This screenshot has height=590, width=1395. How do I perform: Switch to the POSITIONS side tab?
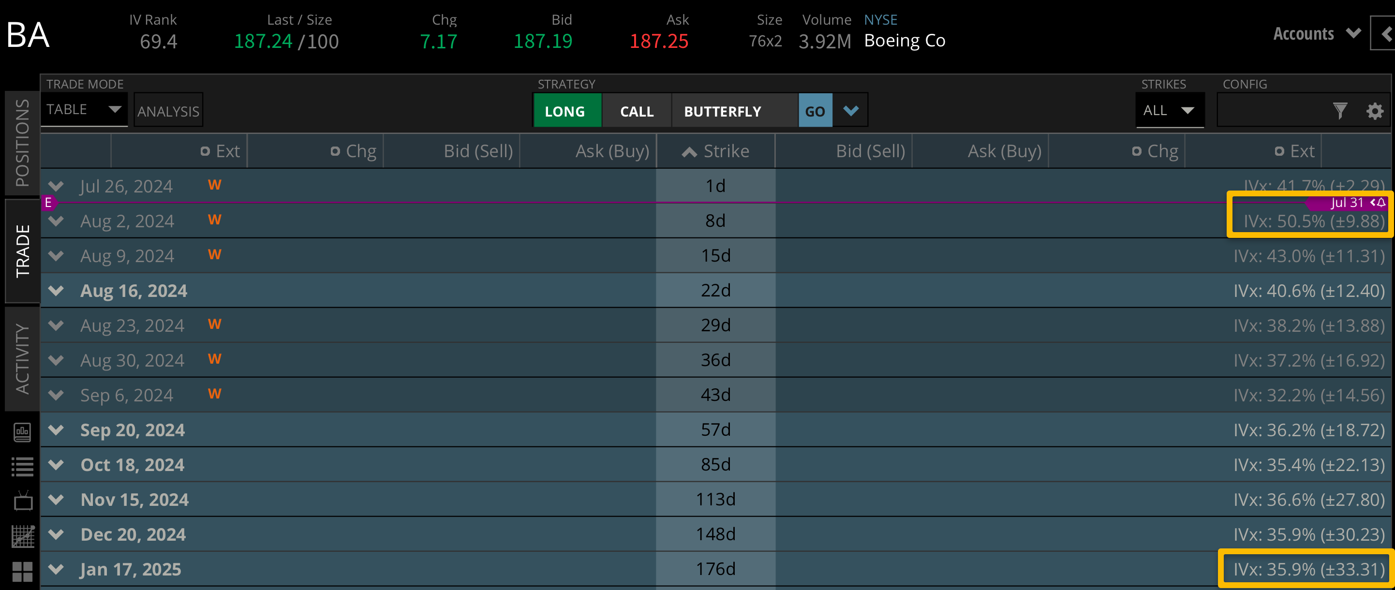click(22, 143)
